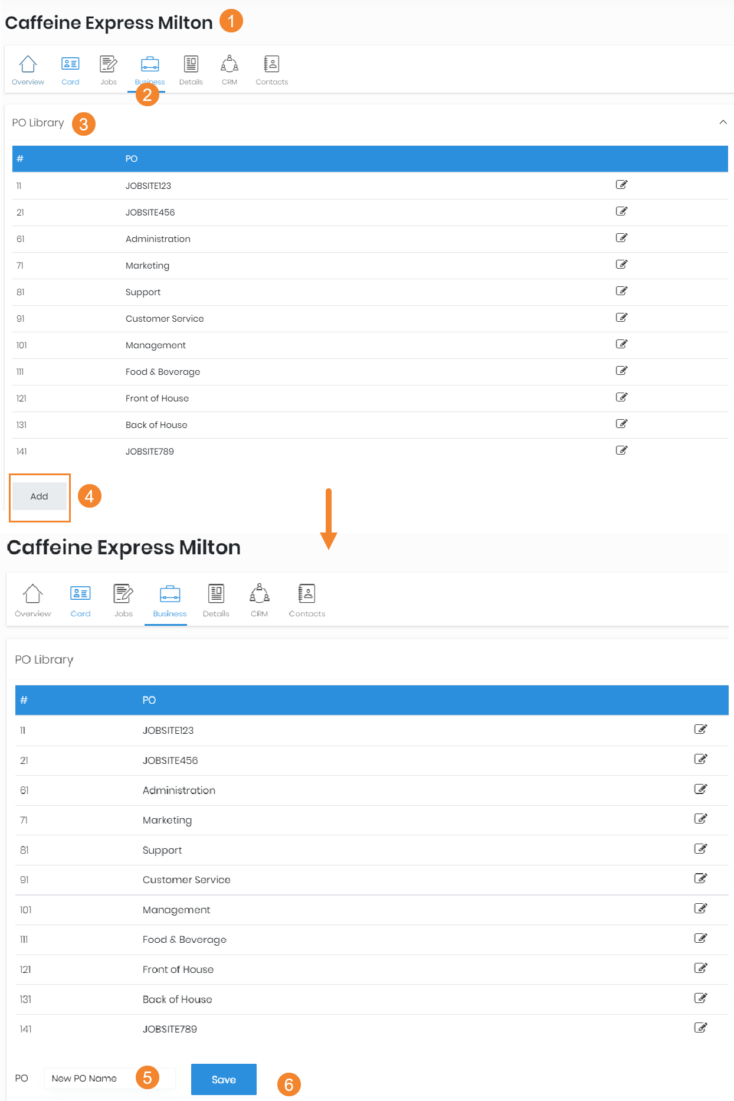Open Details tab in bottom navigation
The image size is (734, 1101).
(x=216, y=600)
